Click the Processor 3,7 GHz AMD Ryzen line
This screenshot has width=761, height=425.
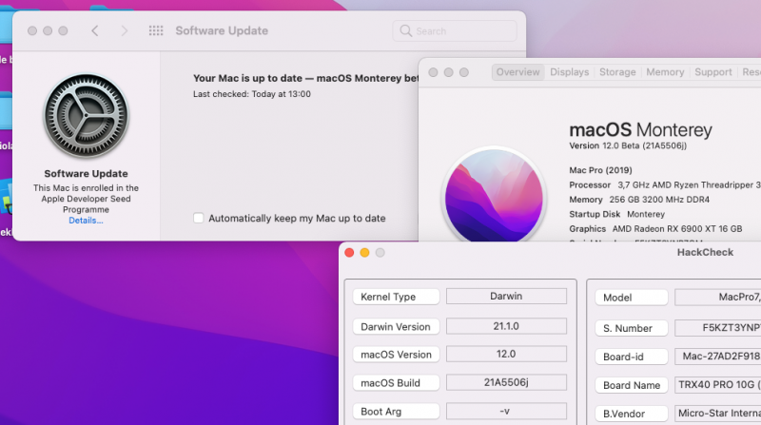(665, 184)
